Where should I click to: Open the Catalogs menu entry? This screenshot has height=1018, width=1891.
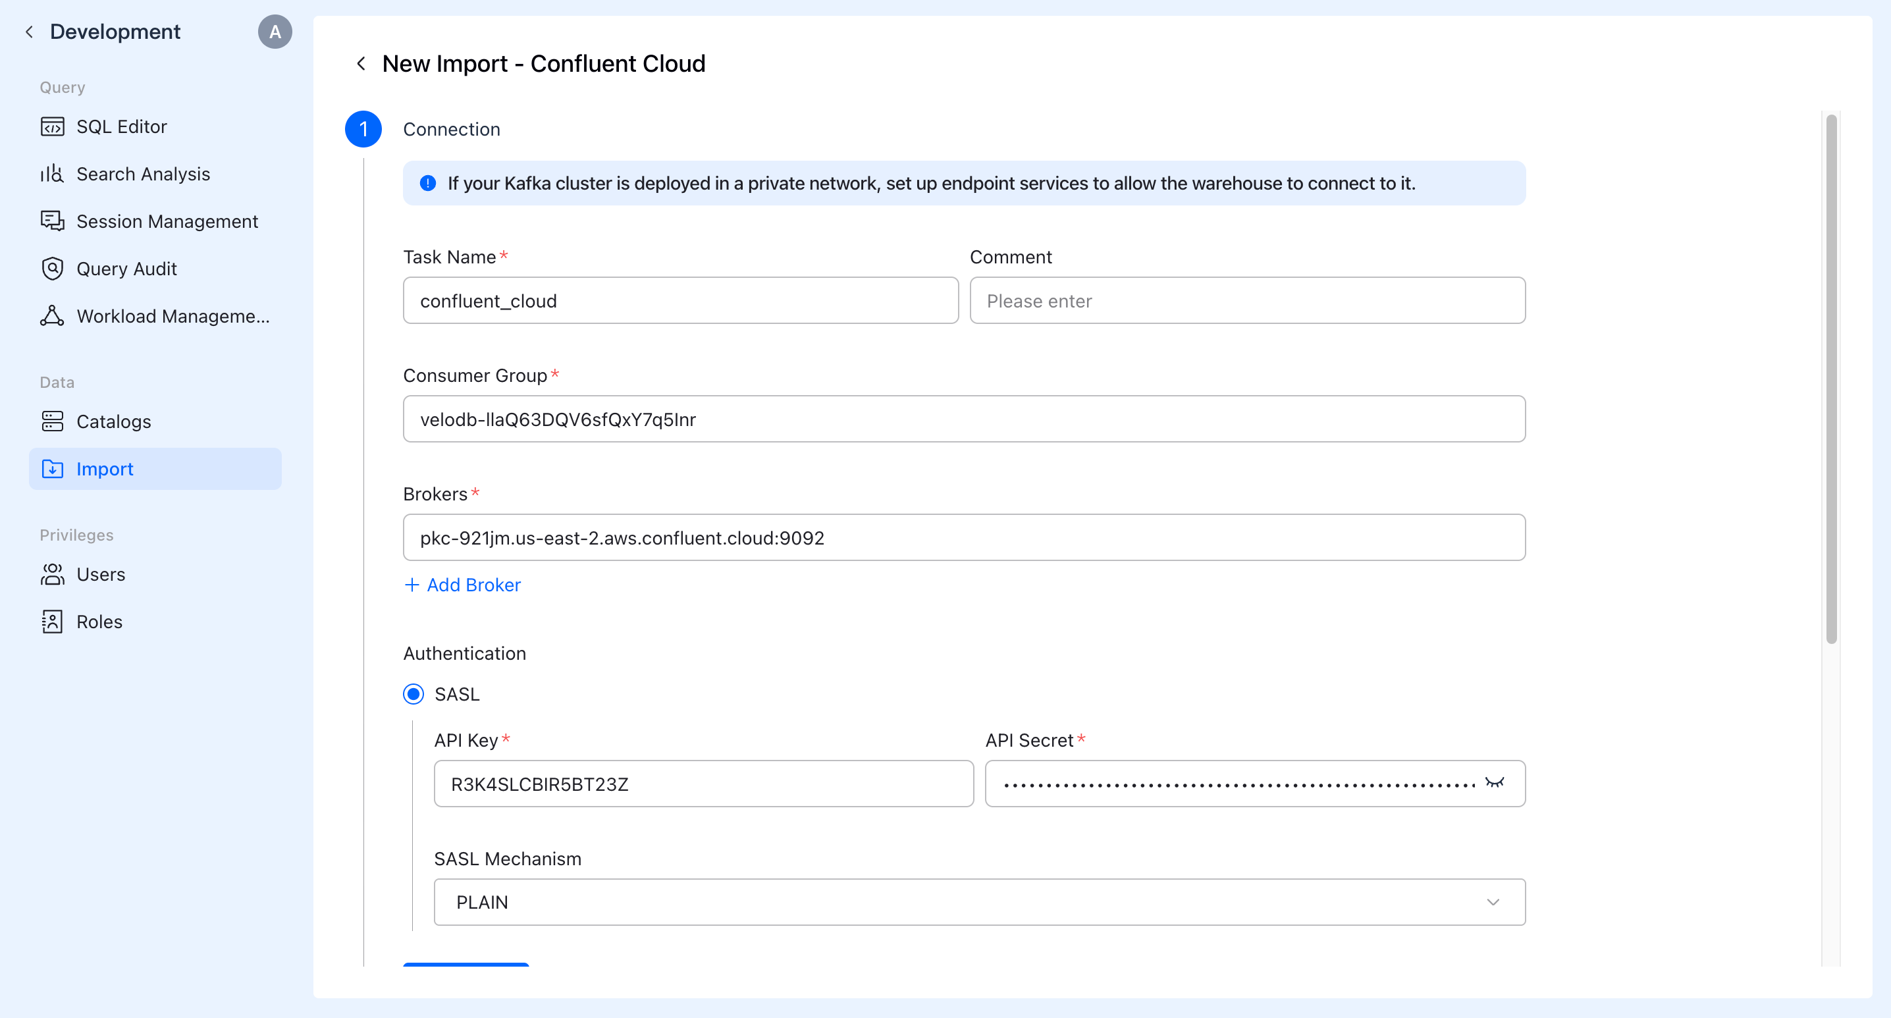click(114, 421)
